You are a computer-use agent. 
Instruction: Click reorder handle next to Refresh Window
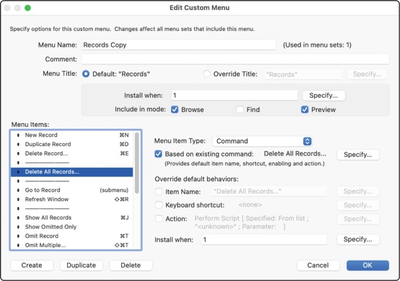(x=18, y=199)
